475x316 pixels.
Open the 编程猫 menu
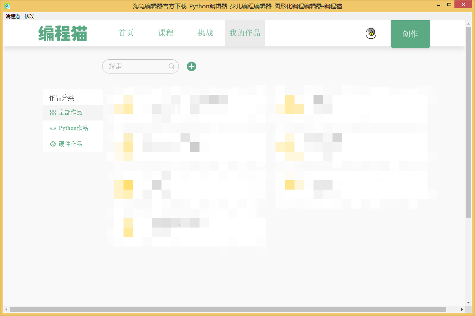tap(13, 17)
